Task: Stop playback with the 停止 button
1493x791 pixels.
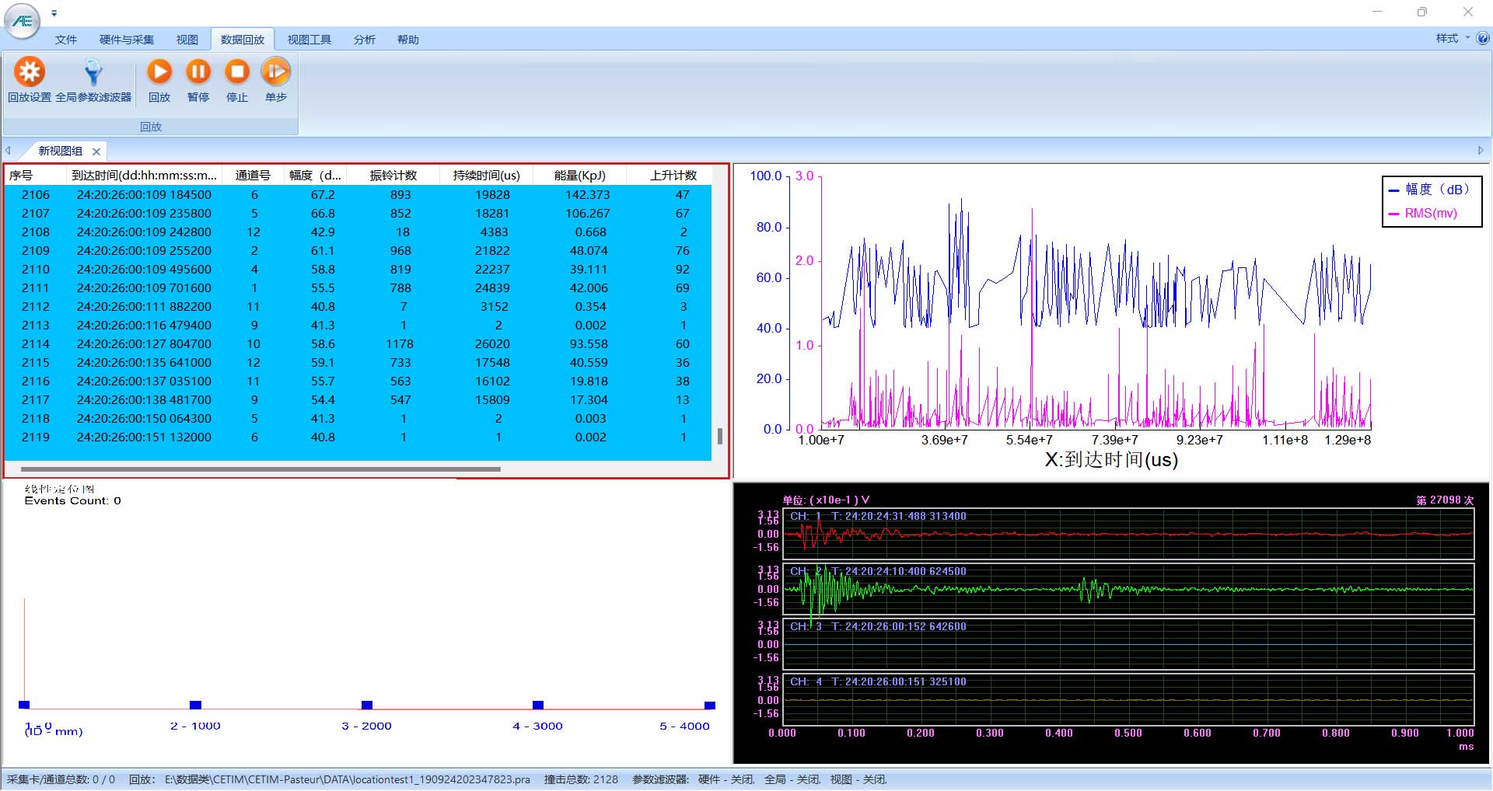Action: pyautogui.click(x=237, y=80)
